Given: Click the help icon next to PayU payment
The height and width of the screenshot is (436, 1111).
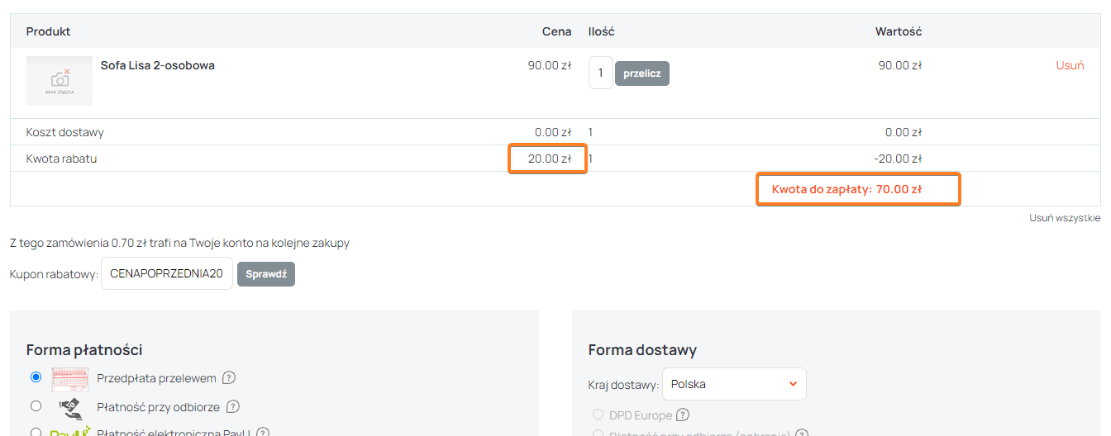Looking at the screenshot, I should pos(263,433).
